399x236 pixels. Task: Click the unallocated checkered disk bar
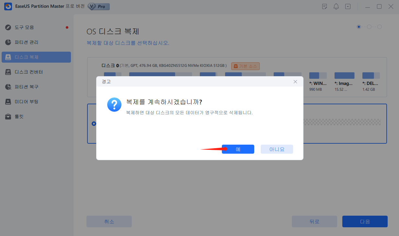[x=342, y=122]
